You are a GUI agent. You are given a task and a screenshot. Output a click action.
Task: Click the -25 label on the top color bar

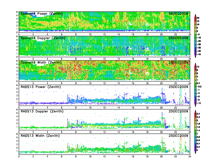(x=199, y=44)
